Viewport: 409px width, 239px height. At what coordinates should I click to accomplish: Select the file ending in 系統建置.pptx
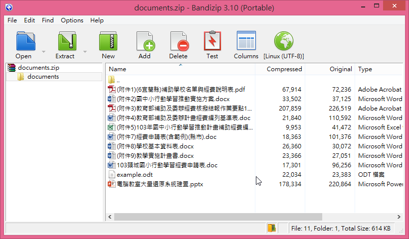(160, 184)
